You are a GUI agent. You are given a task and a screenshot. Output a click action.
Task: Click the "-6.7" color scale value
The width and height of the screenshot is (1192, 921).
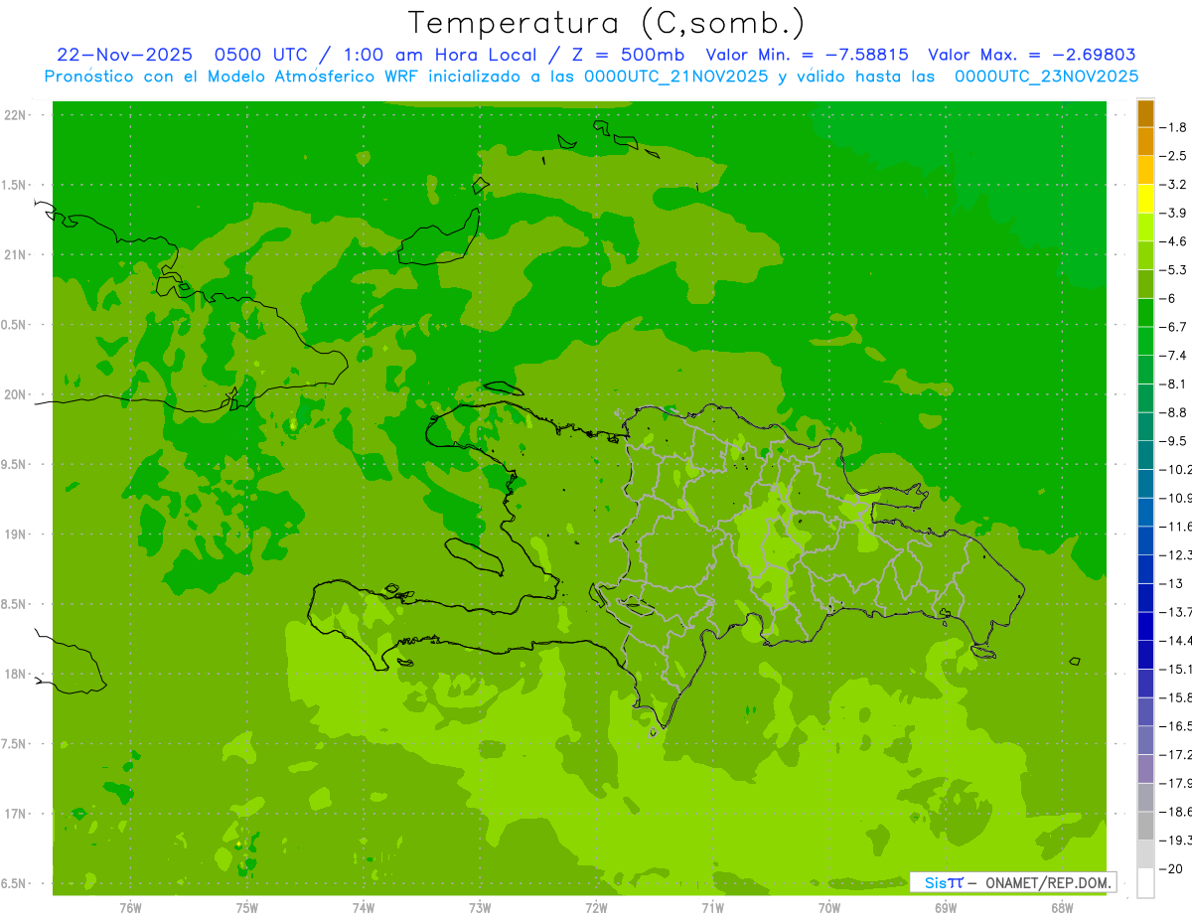[1175, 327]
